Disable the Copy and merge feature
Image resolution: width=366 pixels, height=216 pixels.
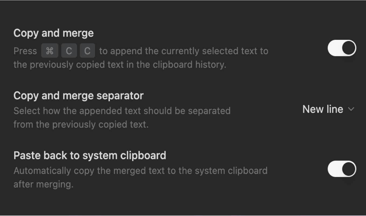[x=342, y=48]
